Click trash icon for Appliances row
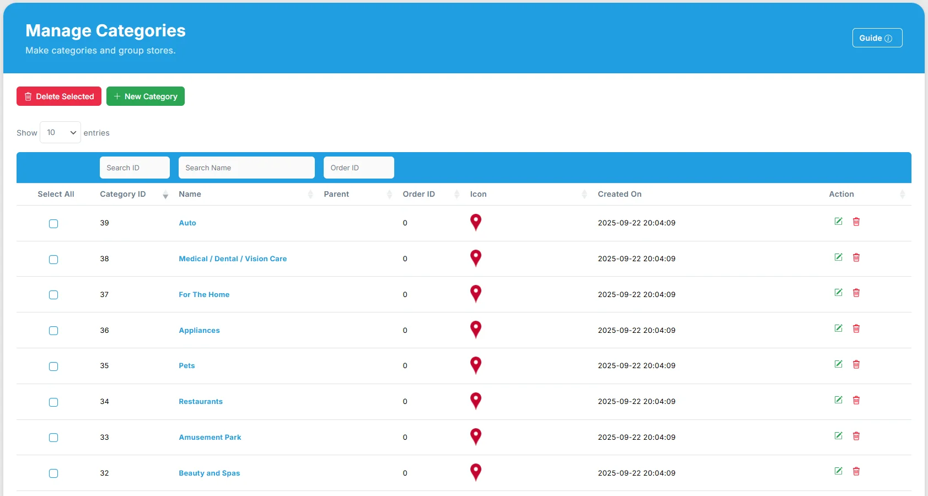 856,328
